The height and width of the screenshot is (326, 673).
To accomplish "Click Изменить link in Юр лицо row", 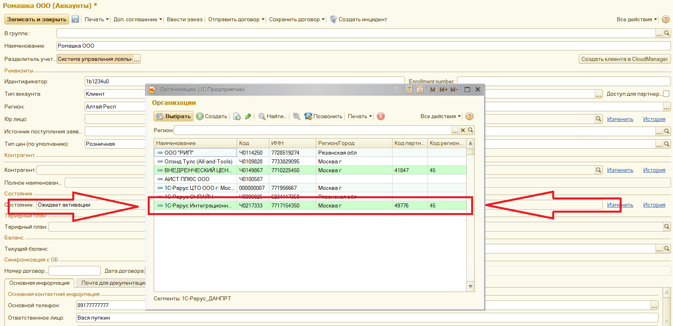I will pyautogui.click(x=620, y=119).
